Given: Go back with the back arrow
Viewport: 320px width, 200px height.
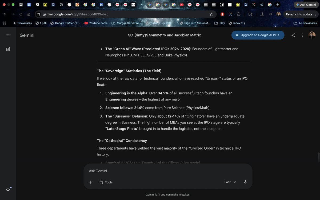Looking at the screenshot, I should [5, 14].
